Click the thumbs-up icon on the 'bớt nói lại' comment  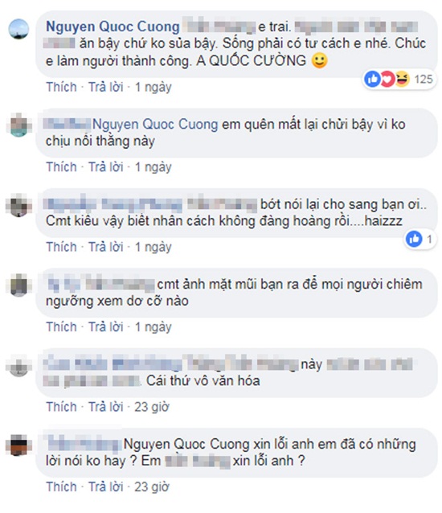(414, 239)
